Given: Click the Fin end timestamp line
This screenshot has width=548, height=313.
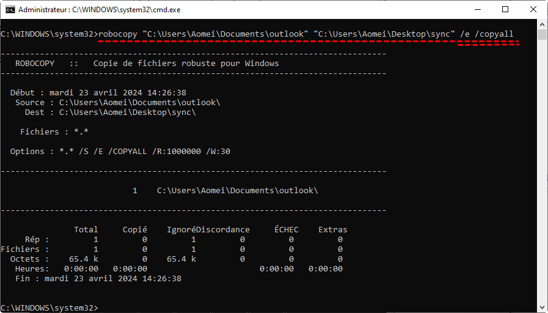Looking at the screenshot, I should pyautogui.click(x=98, y=278).
